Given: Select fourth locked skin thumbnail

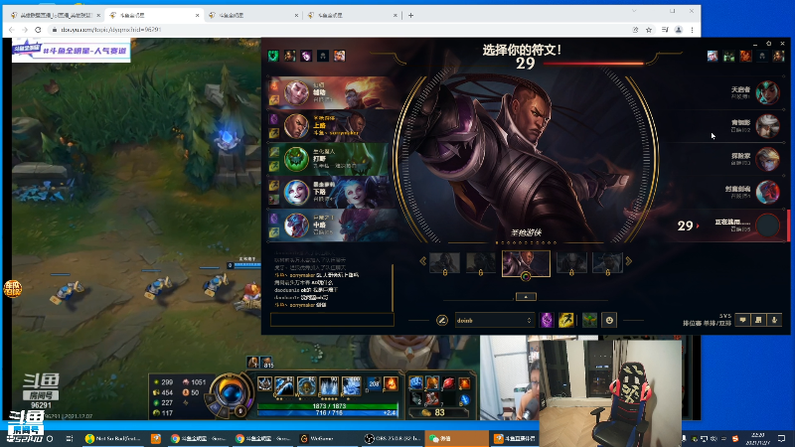Looking at the screenshot, I should (x=571, y=263).
